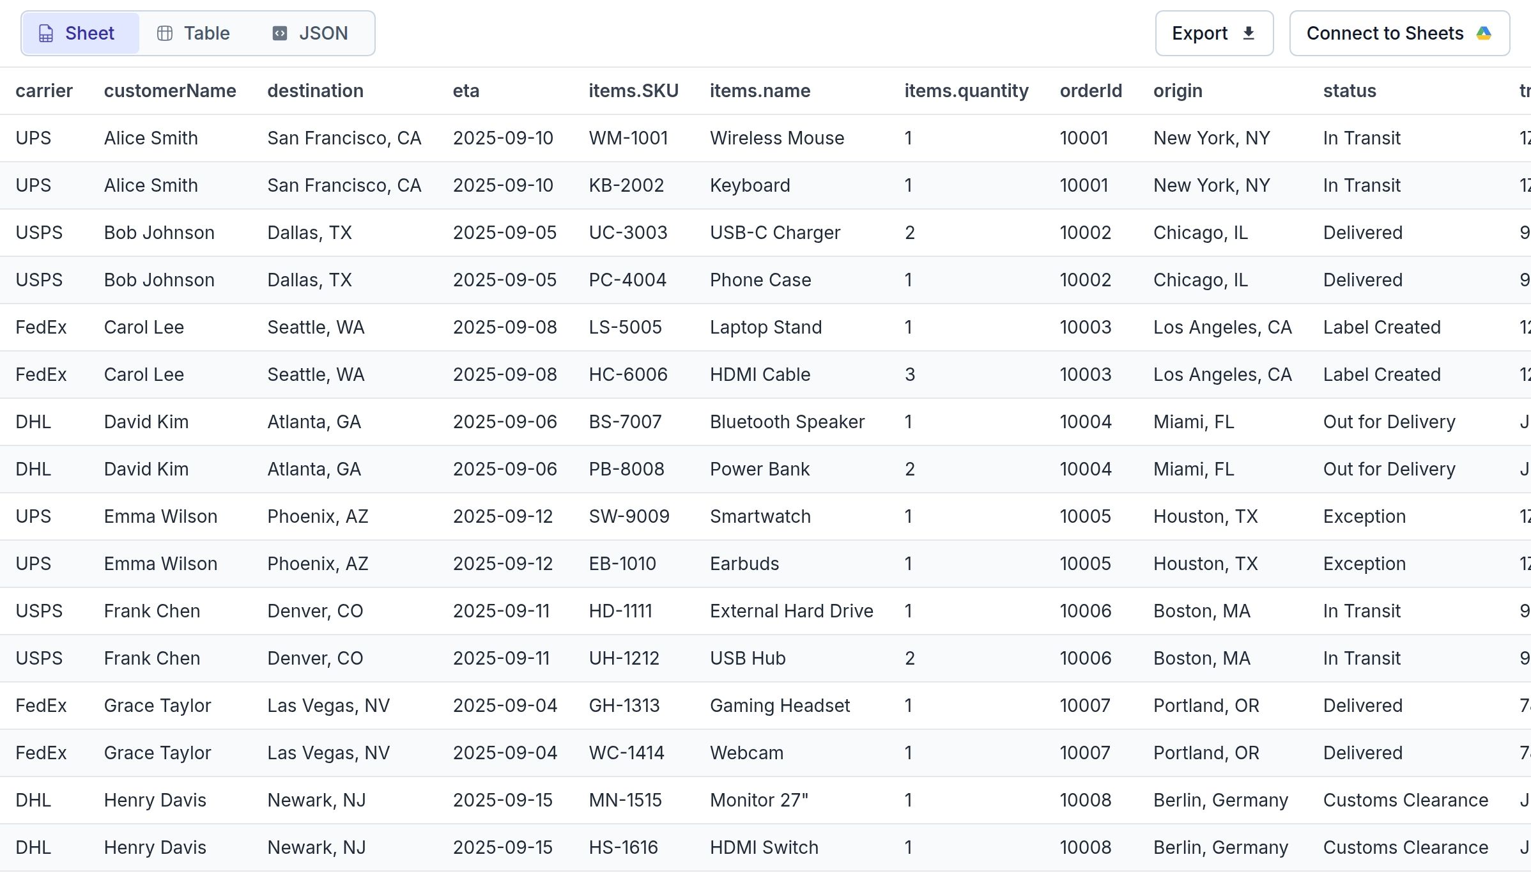Screen dimensions: 1531x873
Task: Click the Customs Clearance status in MN-1515 row
Action: [1406, 800]
